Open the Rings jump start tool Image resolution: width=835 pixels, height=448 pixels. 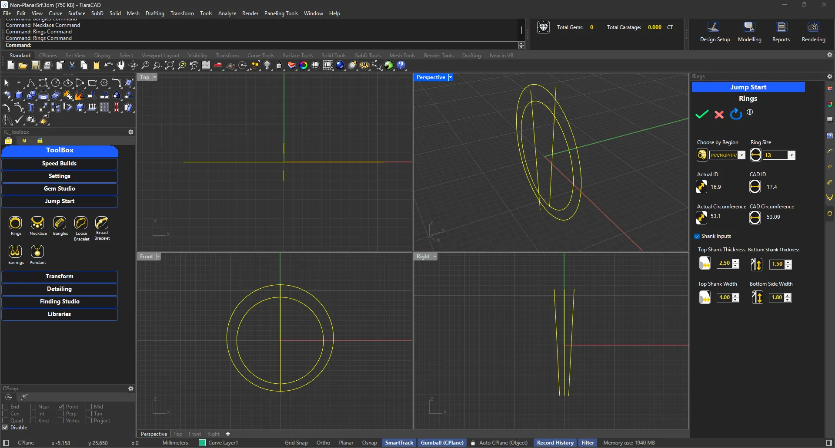click(x=15, y=223)
